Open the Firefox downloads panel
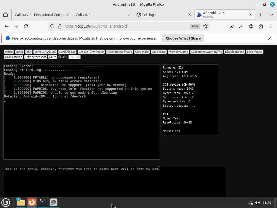 coord(241,26)
